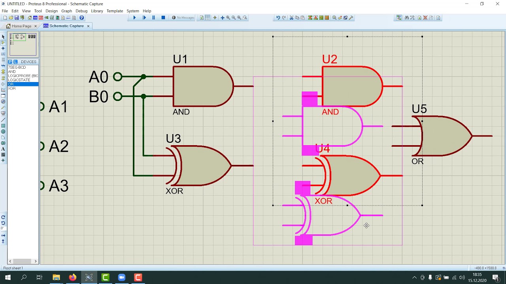Select AND in the devices list

click(x=23, y=72)
